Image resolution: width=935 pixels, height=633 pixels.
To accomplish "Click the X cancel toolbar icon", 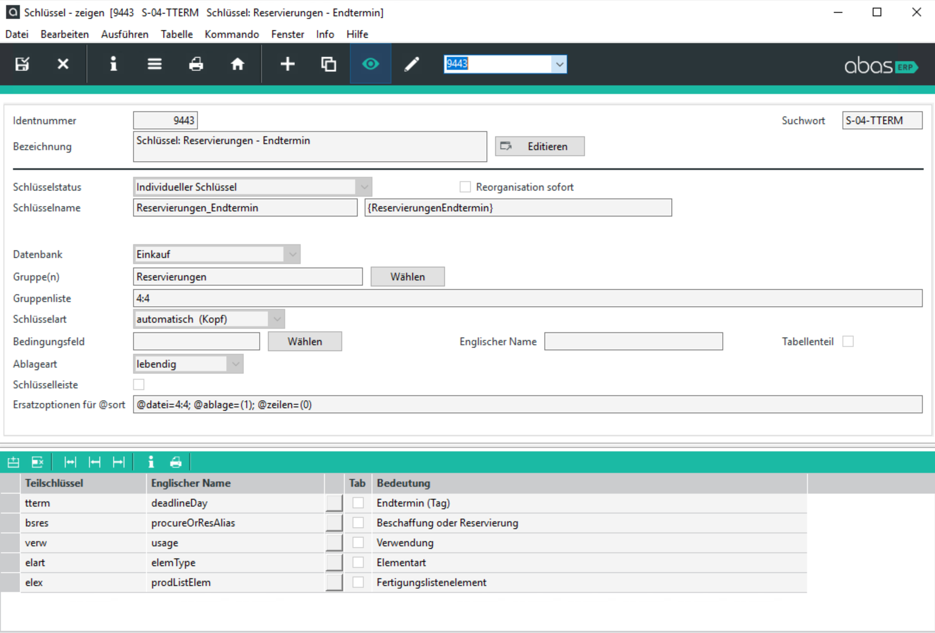I will [63, 64].
